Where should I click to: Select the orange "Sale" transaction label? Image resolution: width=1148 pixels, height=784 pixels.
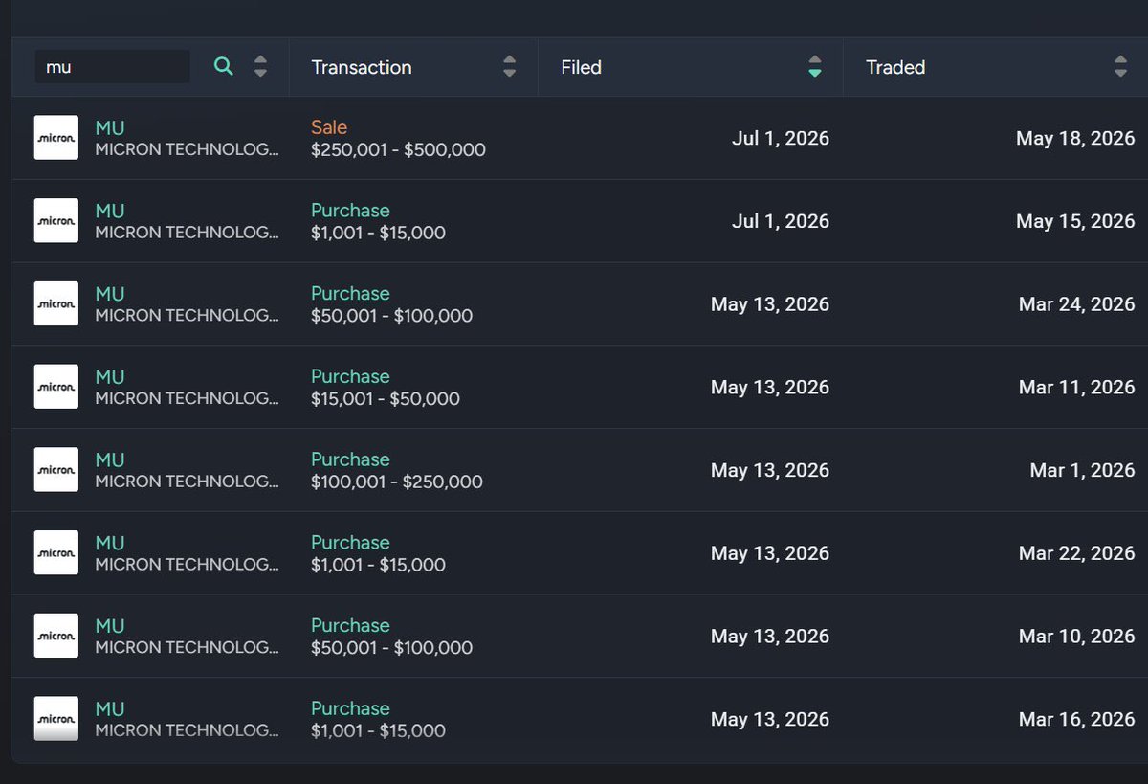click(329, 127)
